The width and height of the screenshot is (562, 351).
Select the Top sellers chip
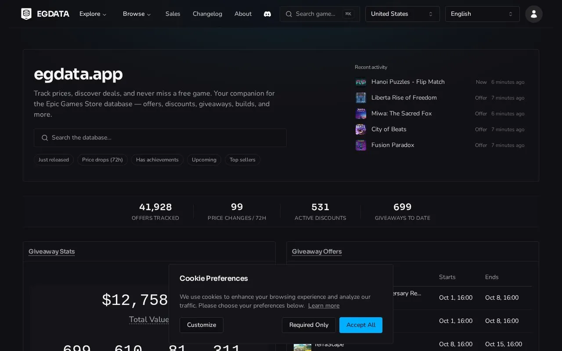pos(242,160)
